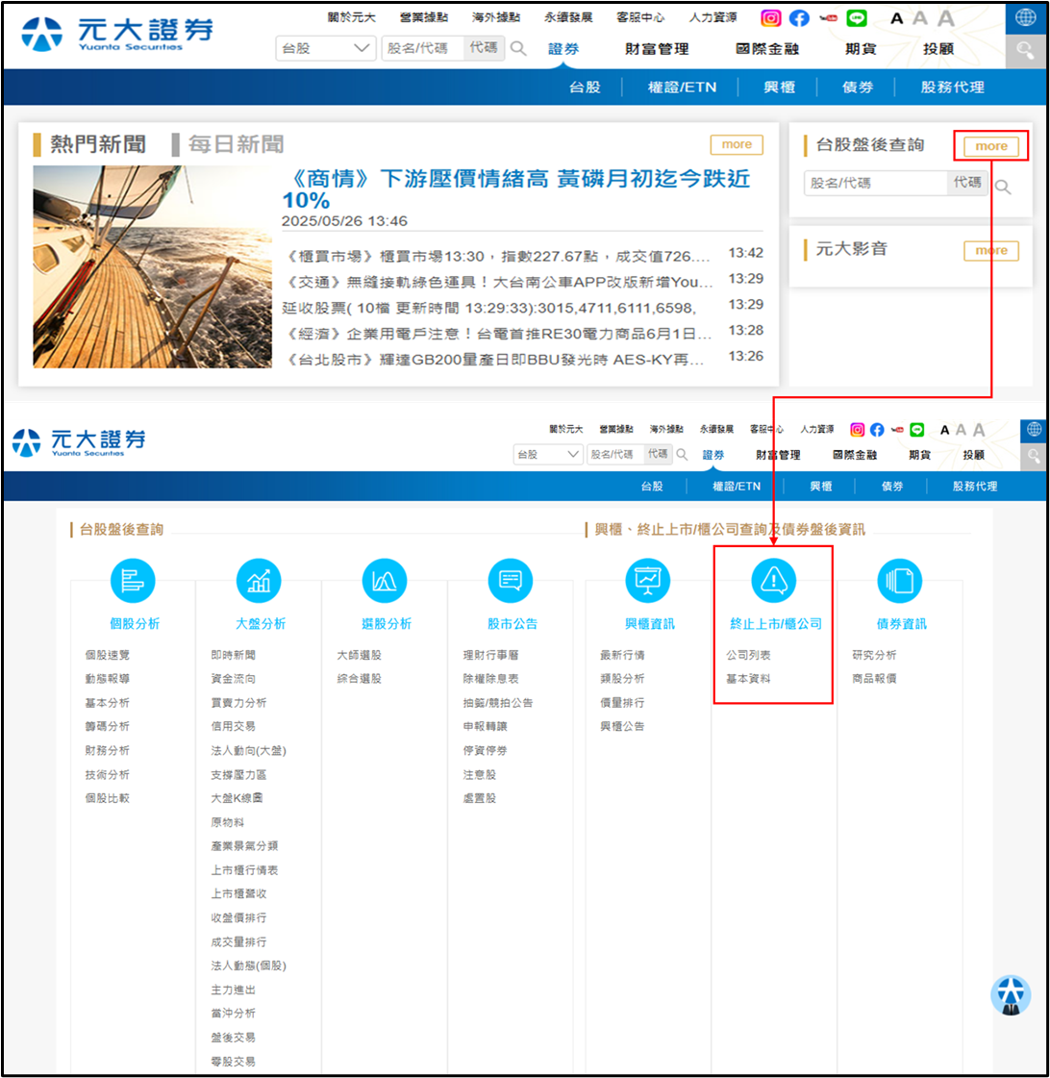The height and width of the screenshot is (1078, 1050).
Task: Open the 債券資訊 documents icon
Action: click(900, 581)
